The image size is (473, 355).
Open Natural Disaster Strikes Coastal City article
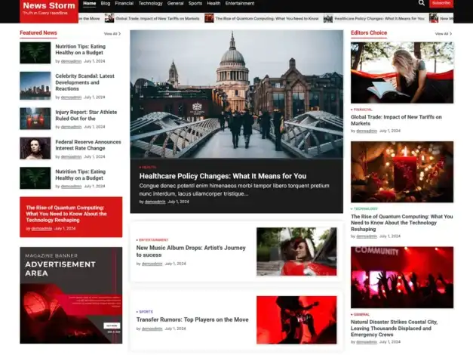pyautogui.click(x=394, y=328)
